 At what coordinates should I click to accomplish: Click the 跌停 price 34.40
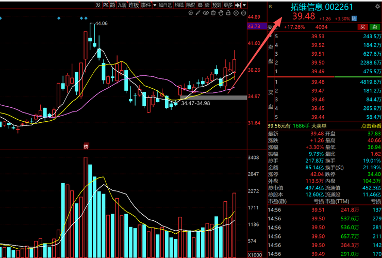(x=374, y=174)
